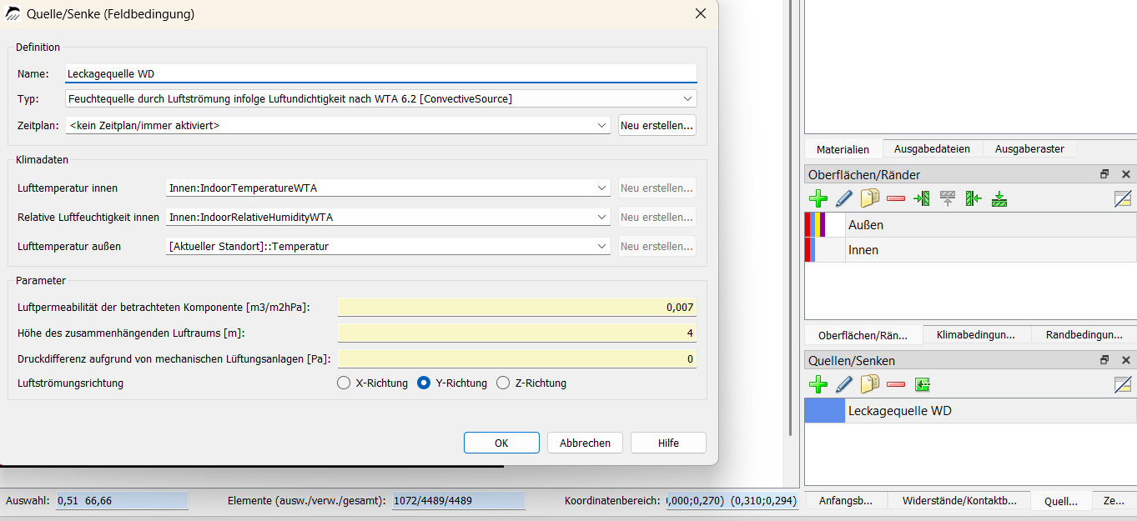The width and height of the screenshot is (1137, 521).
Task: Edit selected surface with pencil in Oberflächen/Ränder
Action: [844, 198]
